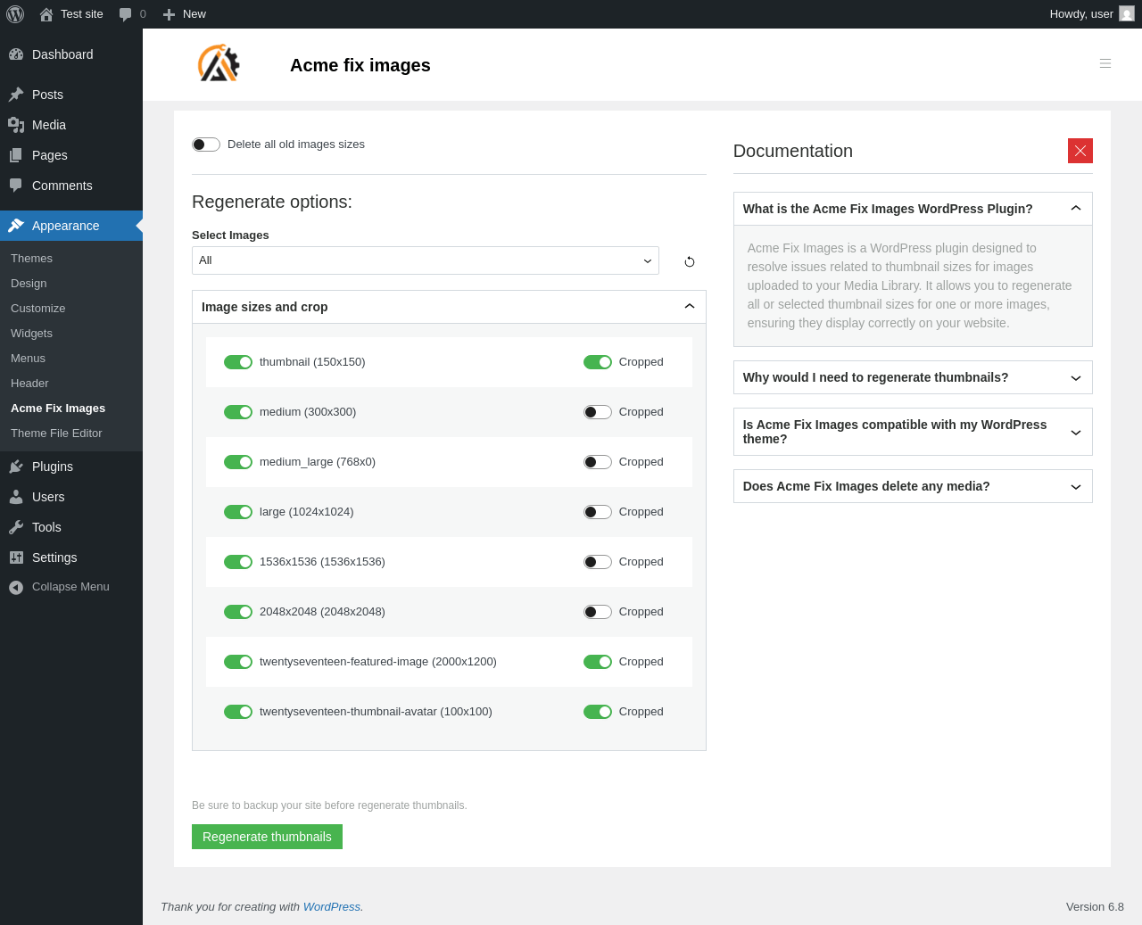This screenshot has height=925, width=1142.
Task: Click the Collapse Menu arrow icon
Action: point(16,587)
